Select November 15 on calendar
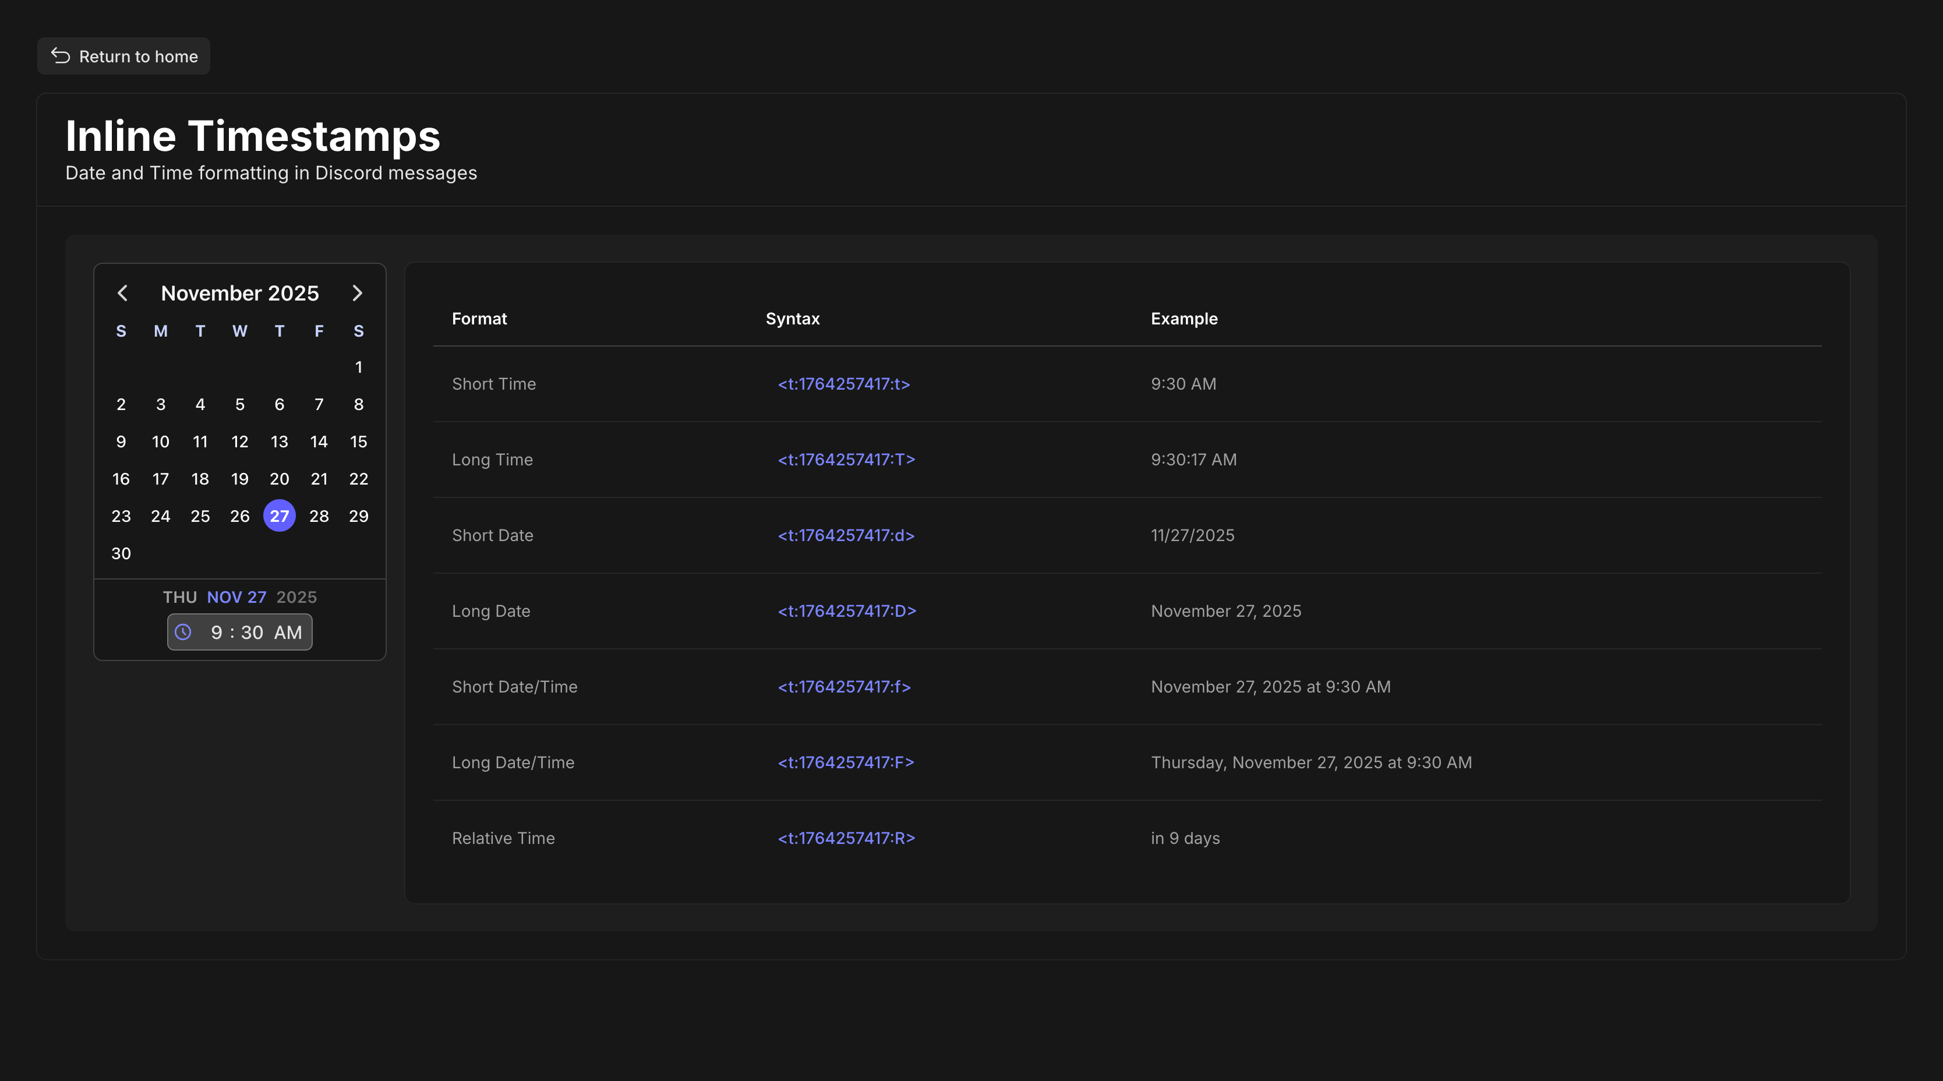The height and width of the screenshot is (1081, 1943). [358, 441]
